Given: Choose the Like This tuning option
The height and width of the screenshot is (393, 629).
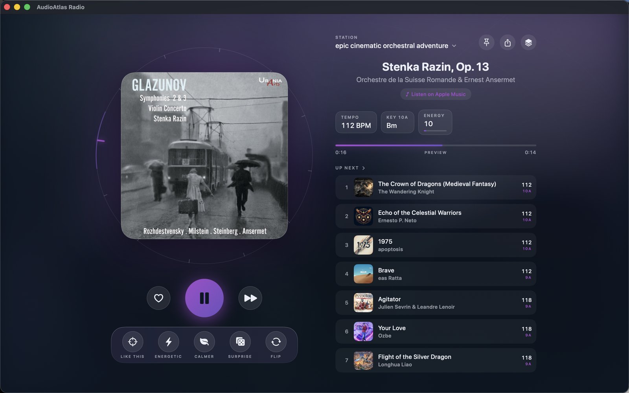Looking at the screenshot, I should pos(132,342).
